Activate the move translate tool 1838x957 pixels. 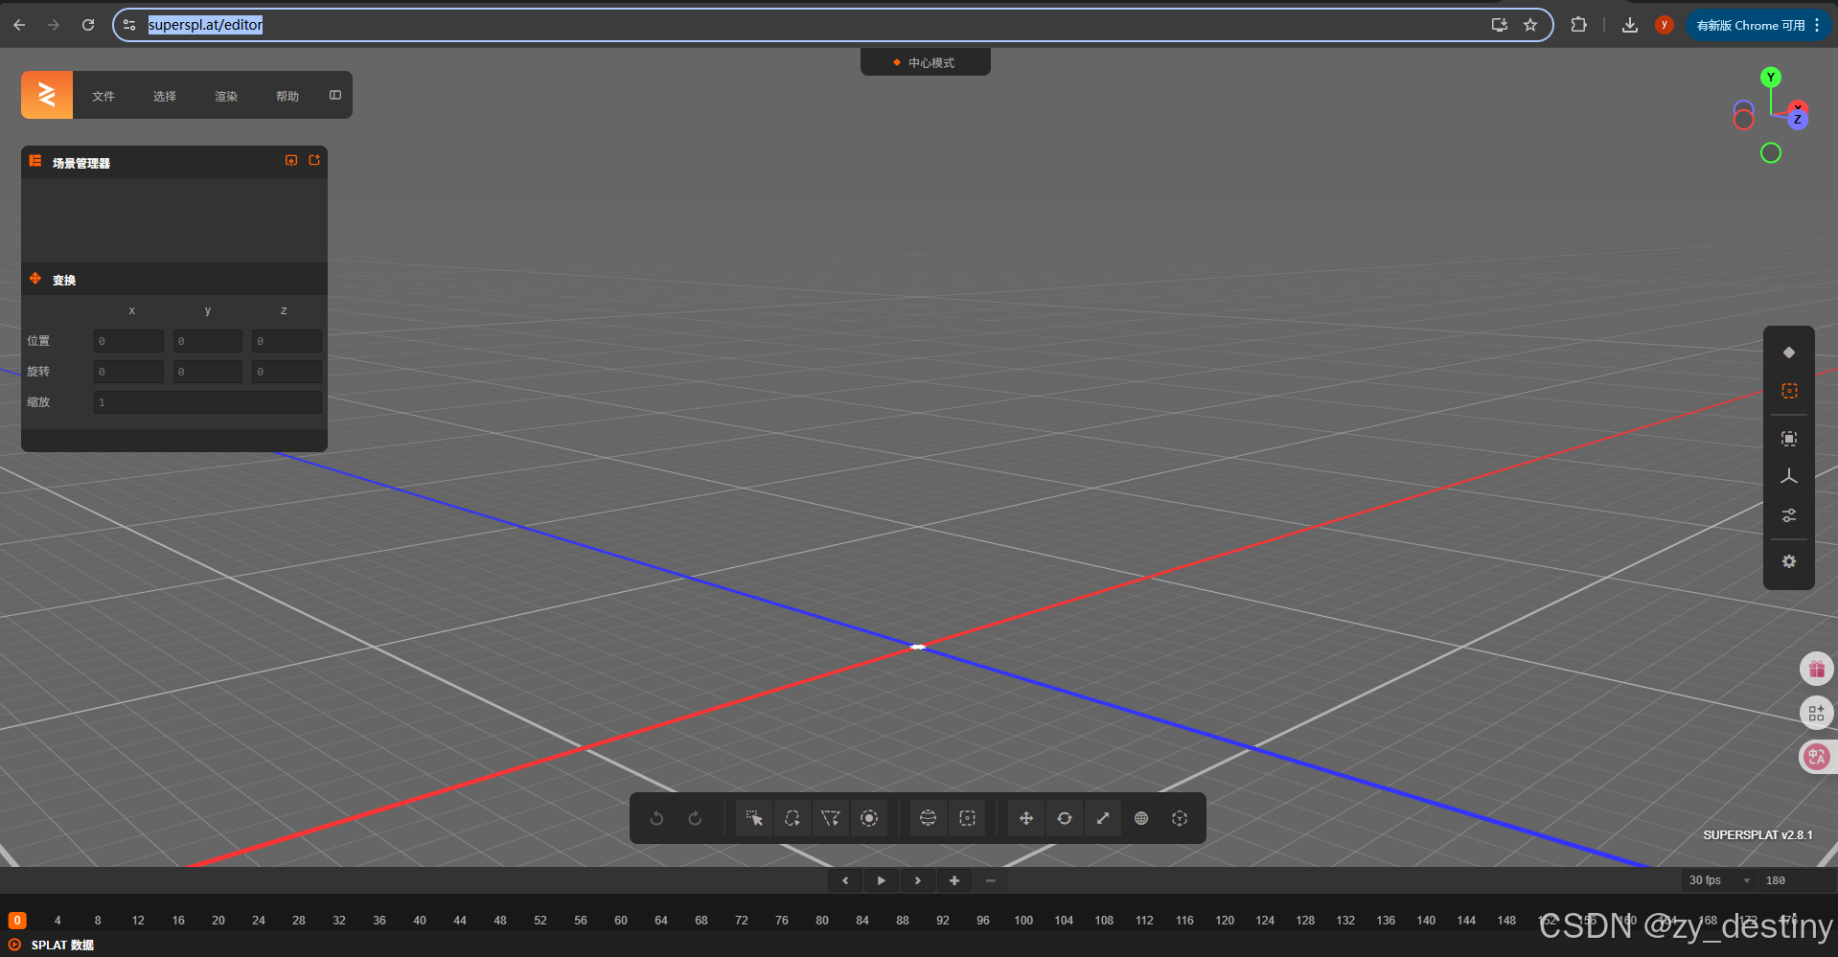coord(1026,818)
